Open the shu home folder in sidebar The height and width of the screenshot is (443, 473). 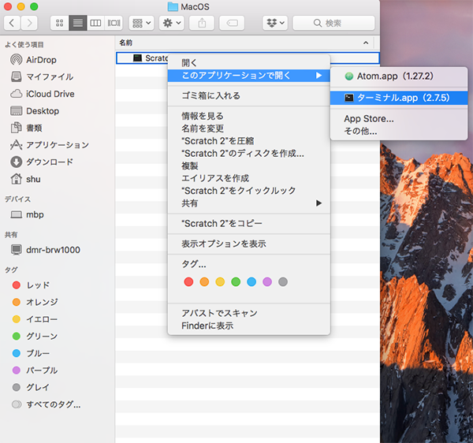(25, 179)
